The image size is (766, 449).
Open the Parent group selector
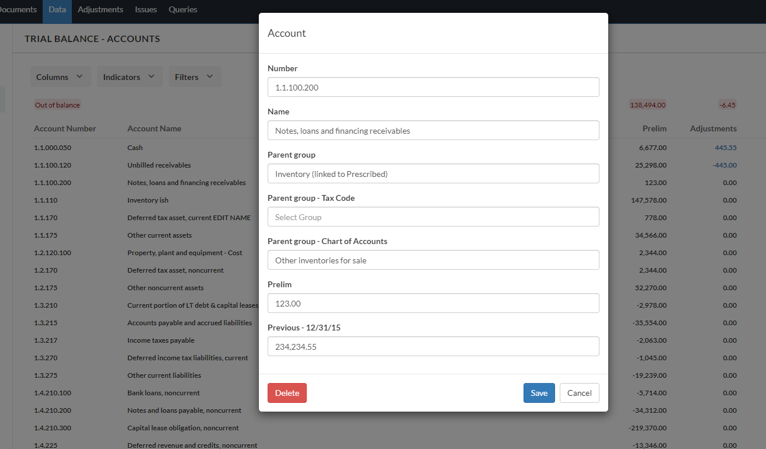[x=434, y=173]
